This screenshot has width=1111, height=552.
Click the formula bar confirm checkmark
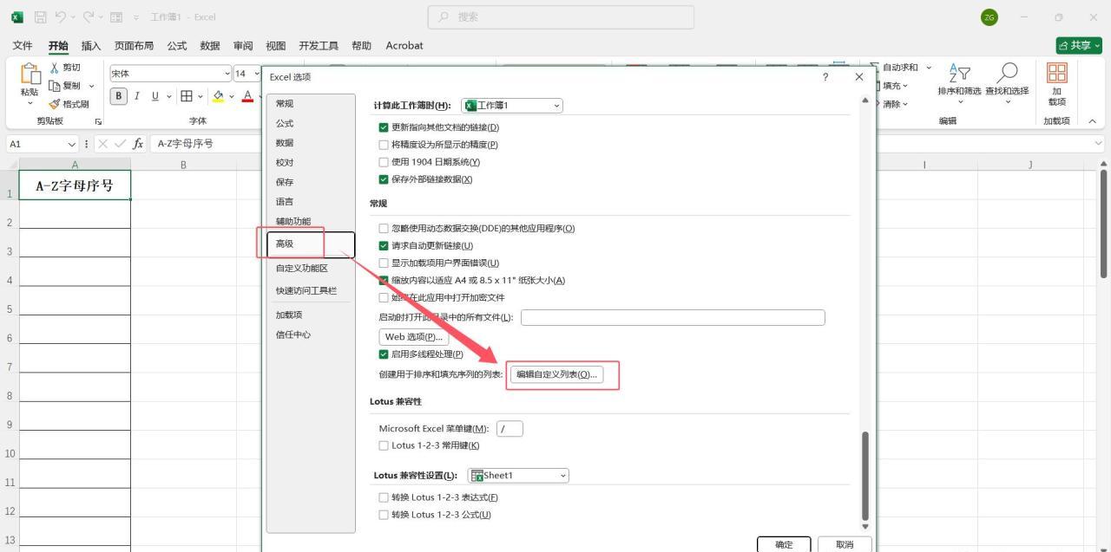click(x=119, y=144)
